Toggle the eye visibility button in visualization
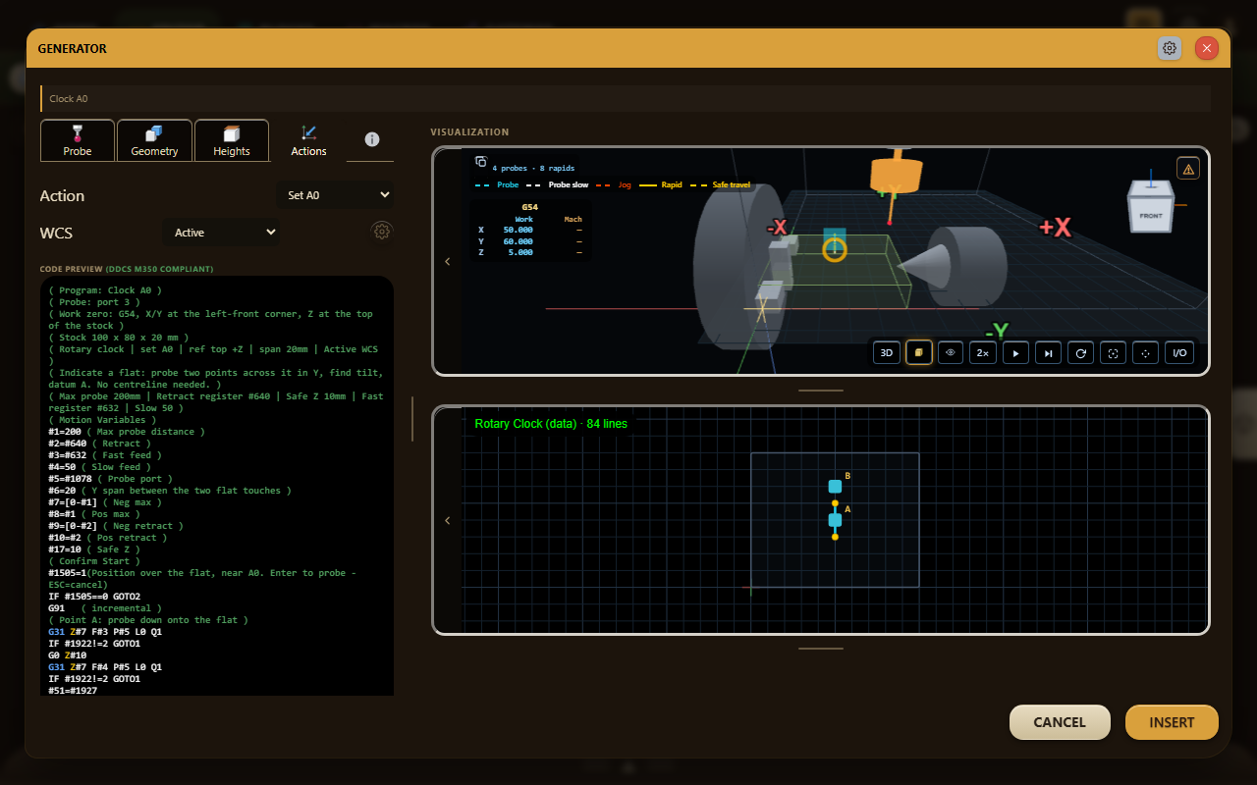 pos(951,352)
